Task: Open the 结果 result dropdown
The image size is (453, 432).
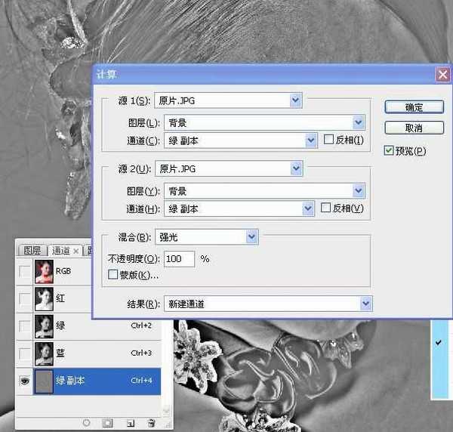Action: coord(366,304)
